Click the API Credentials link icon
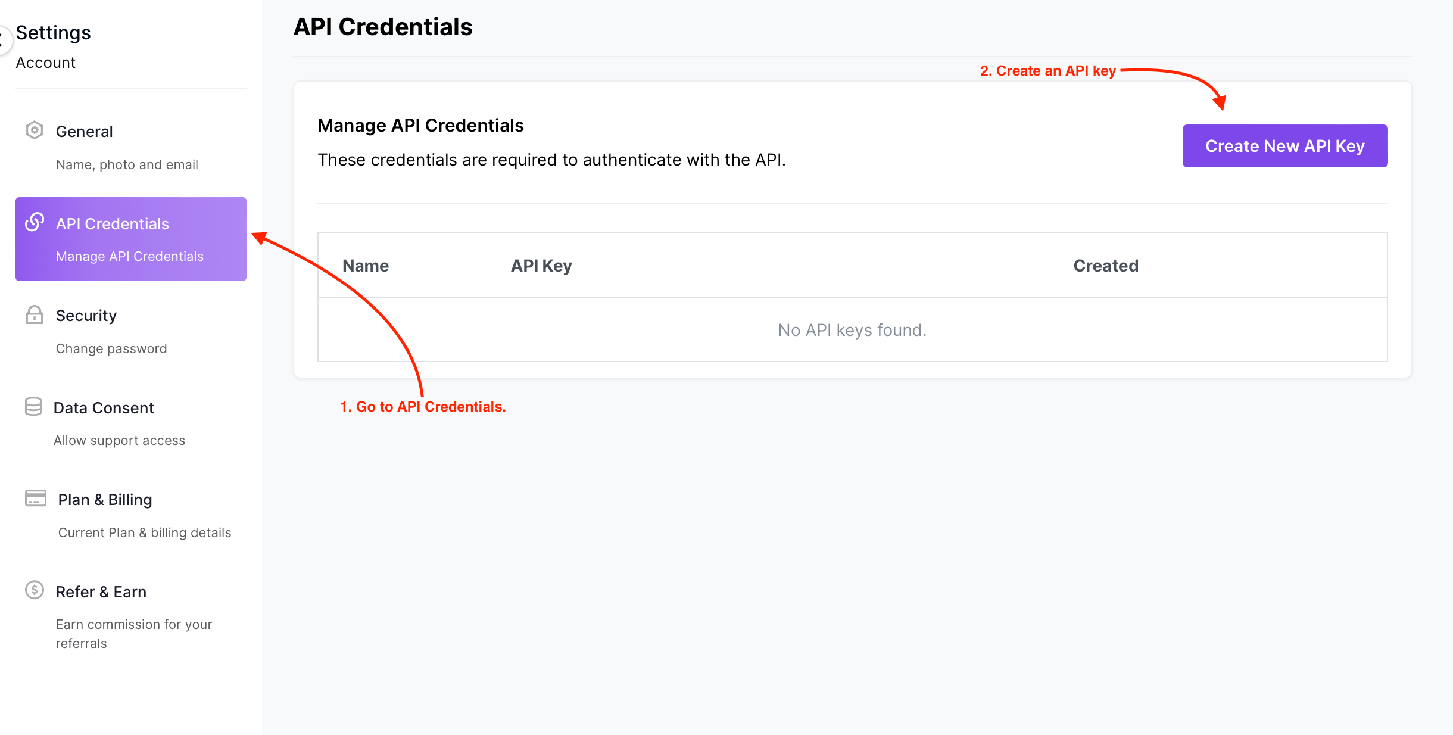Screen dimensions: 1453x735 (35, 222)
